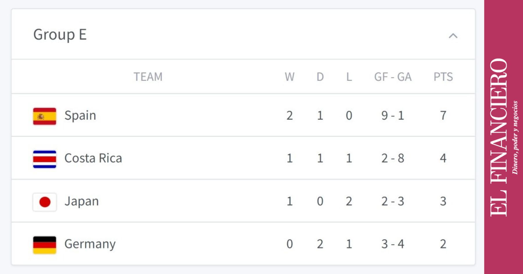This screenshot has height=274, width=523.
Task: Open the Costa Rica team link
Action: pos(93,158)
